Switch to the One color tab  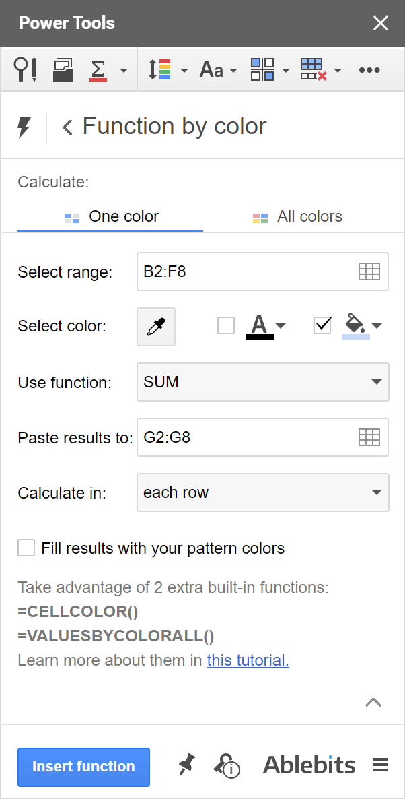tap(110, 216)
